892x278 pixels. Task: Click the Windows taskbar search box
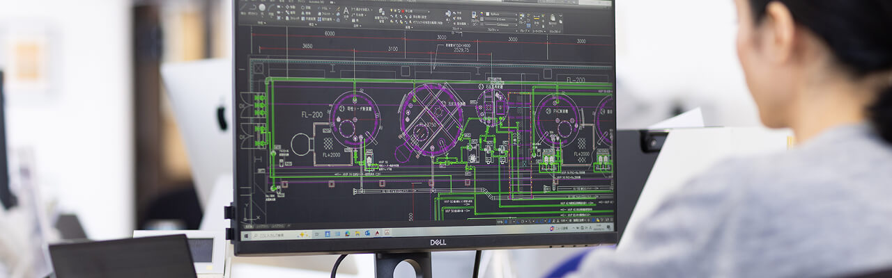[x=282, y=235]
